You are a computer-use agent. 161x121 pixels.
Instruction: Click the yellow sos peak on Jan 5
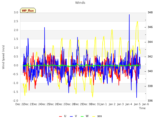point(137,21)
